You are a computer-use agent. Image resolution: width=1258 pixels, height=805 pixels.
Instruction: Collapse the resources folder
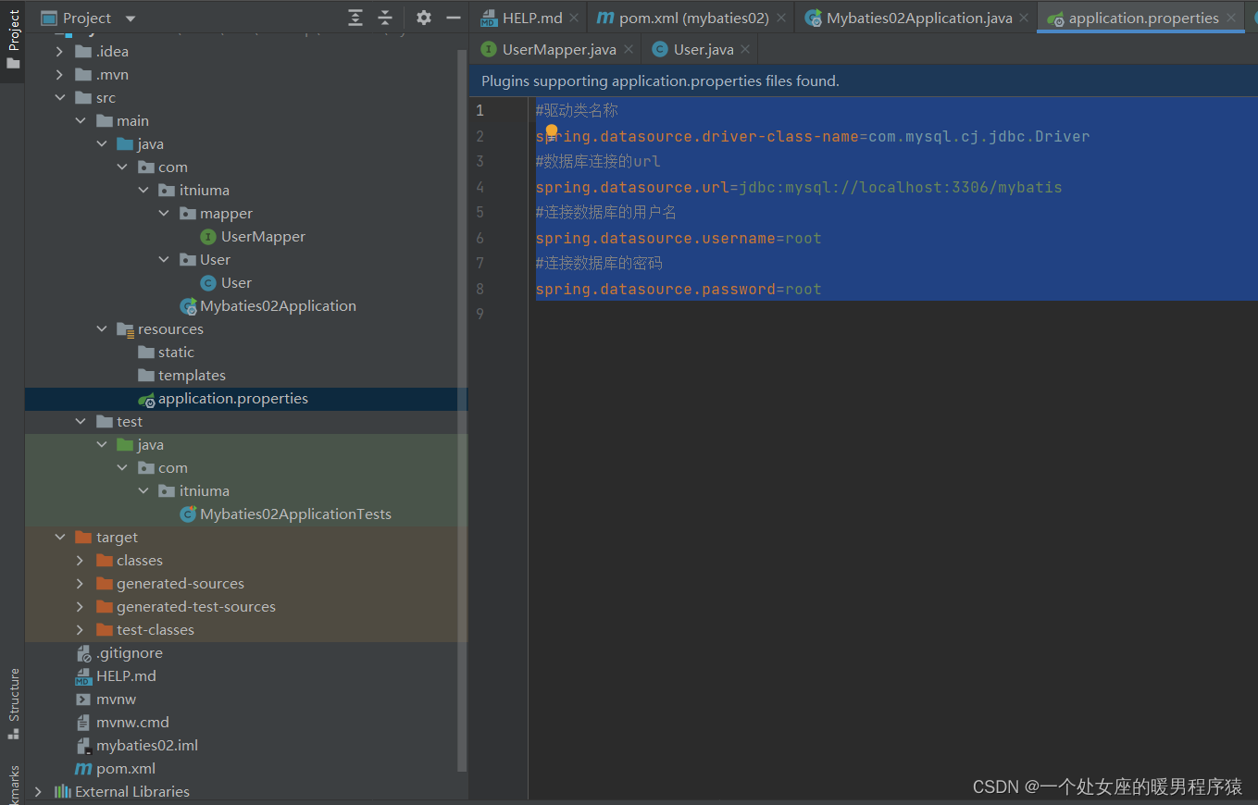pos(102,329)
